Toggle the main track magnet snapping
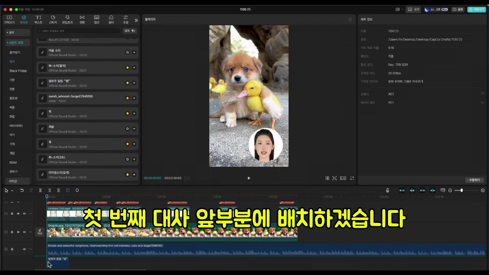This screenshot has height=275, width=489. [x=402, y=191]
